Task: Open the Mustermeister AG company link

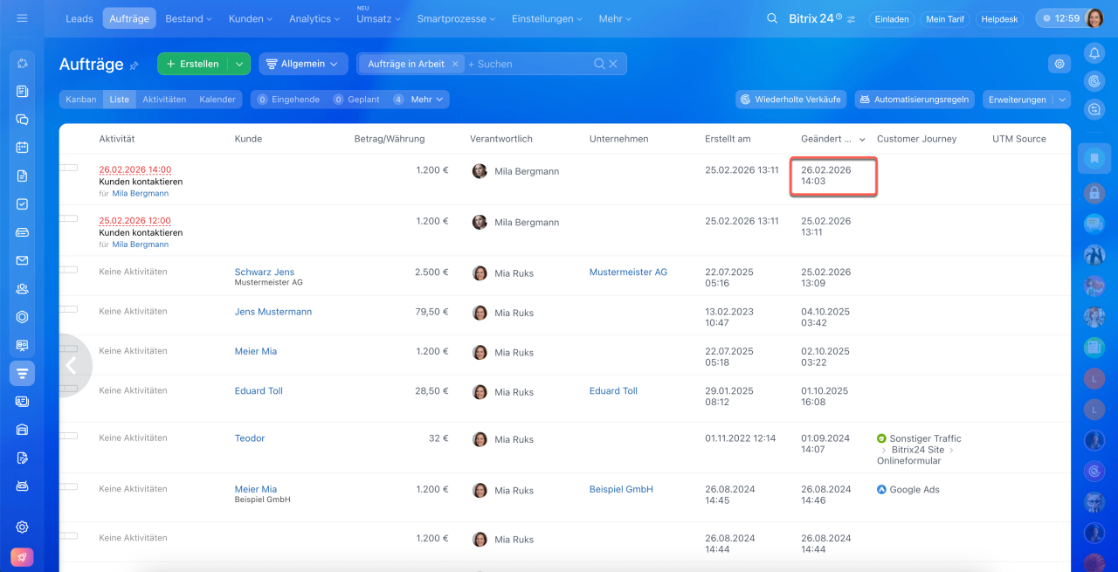Action: click(628, 272)
